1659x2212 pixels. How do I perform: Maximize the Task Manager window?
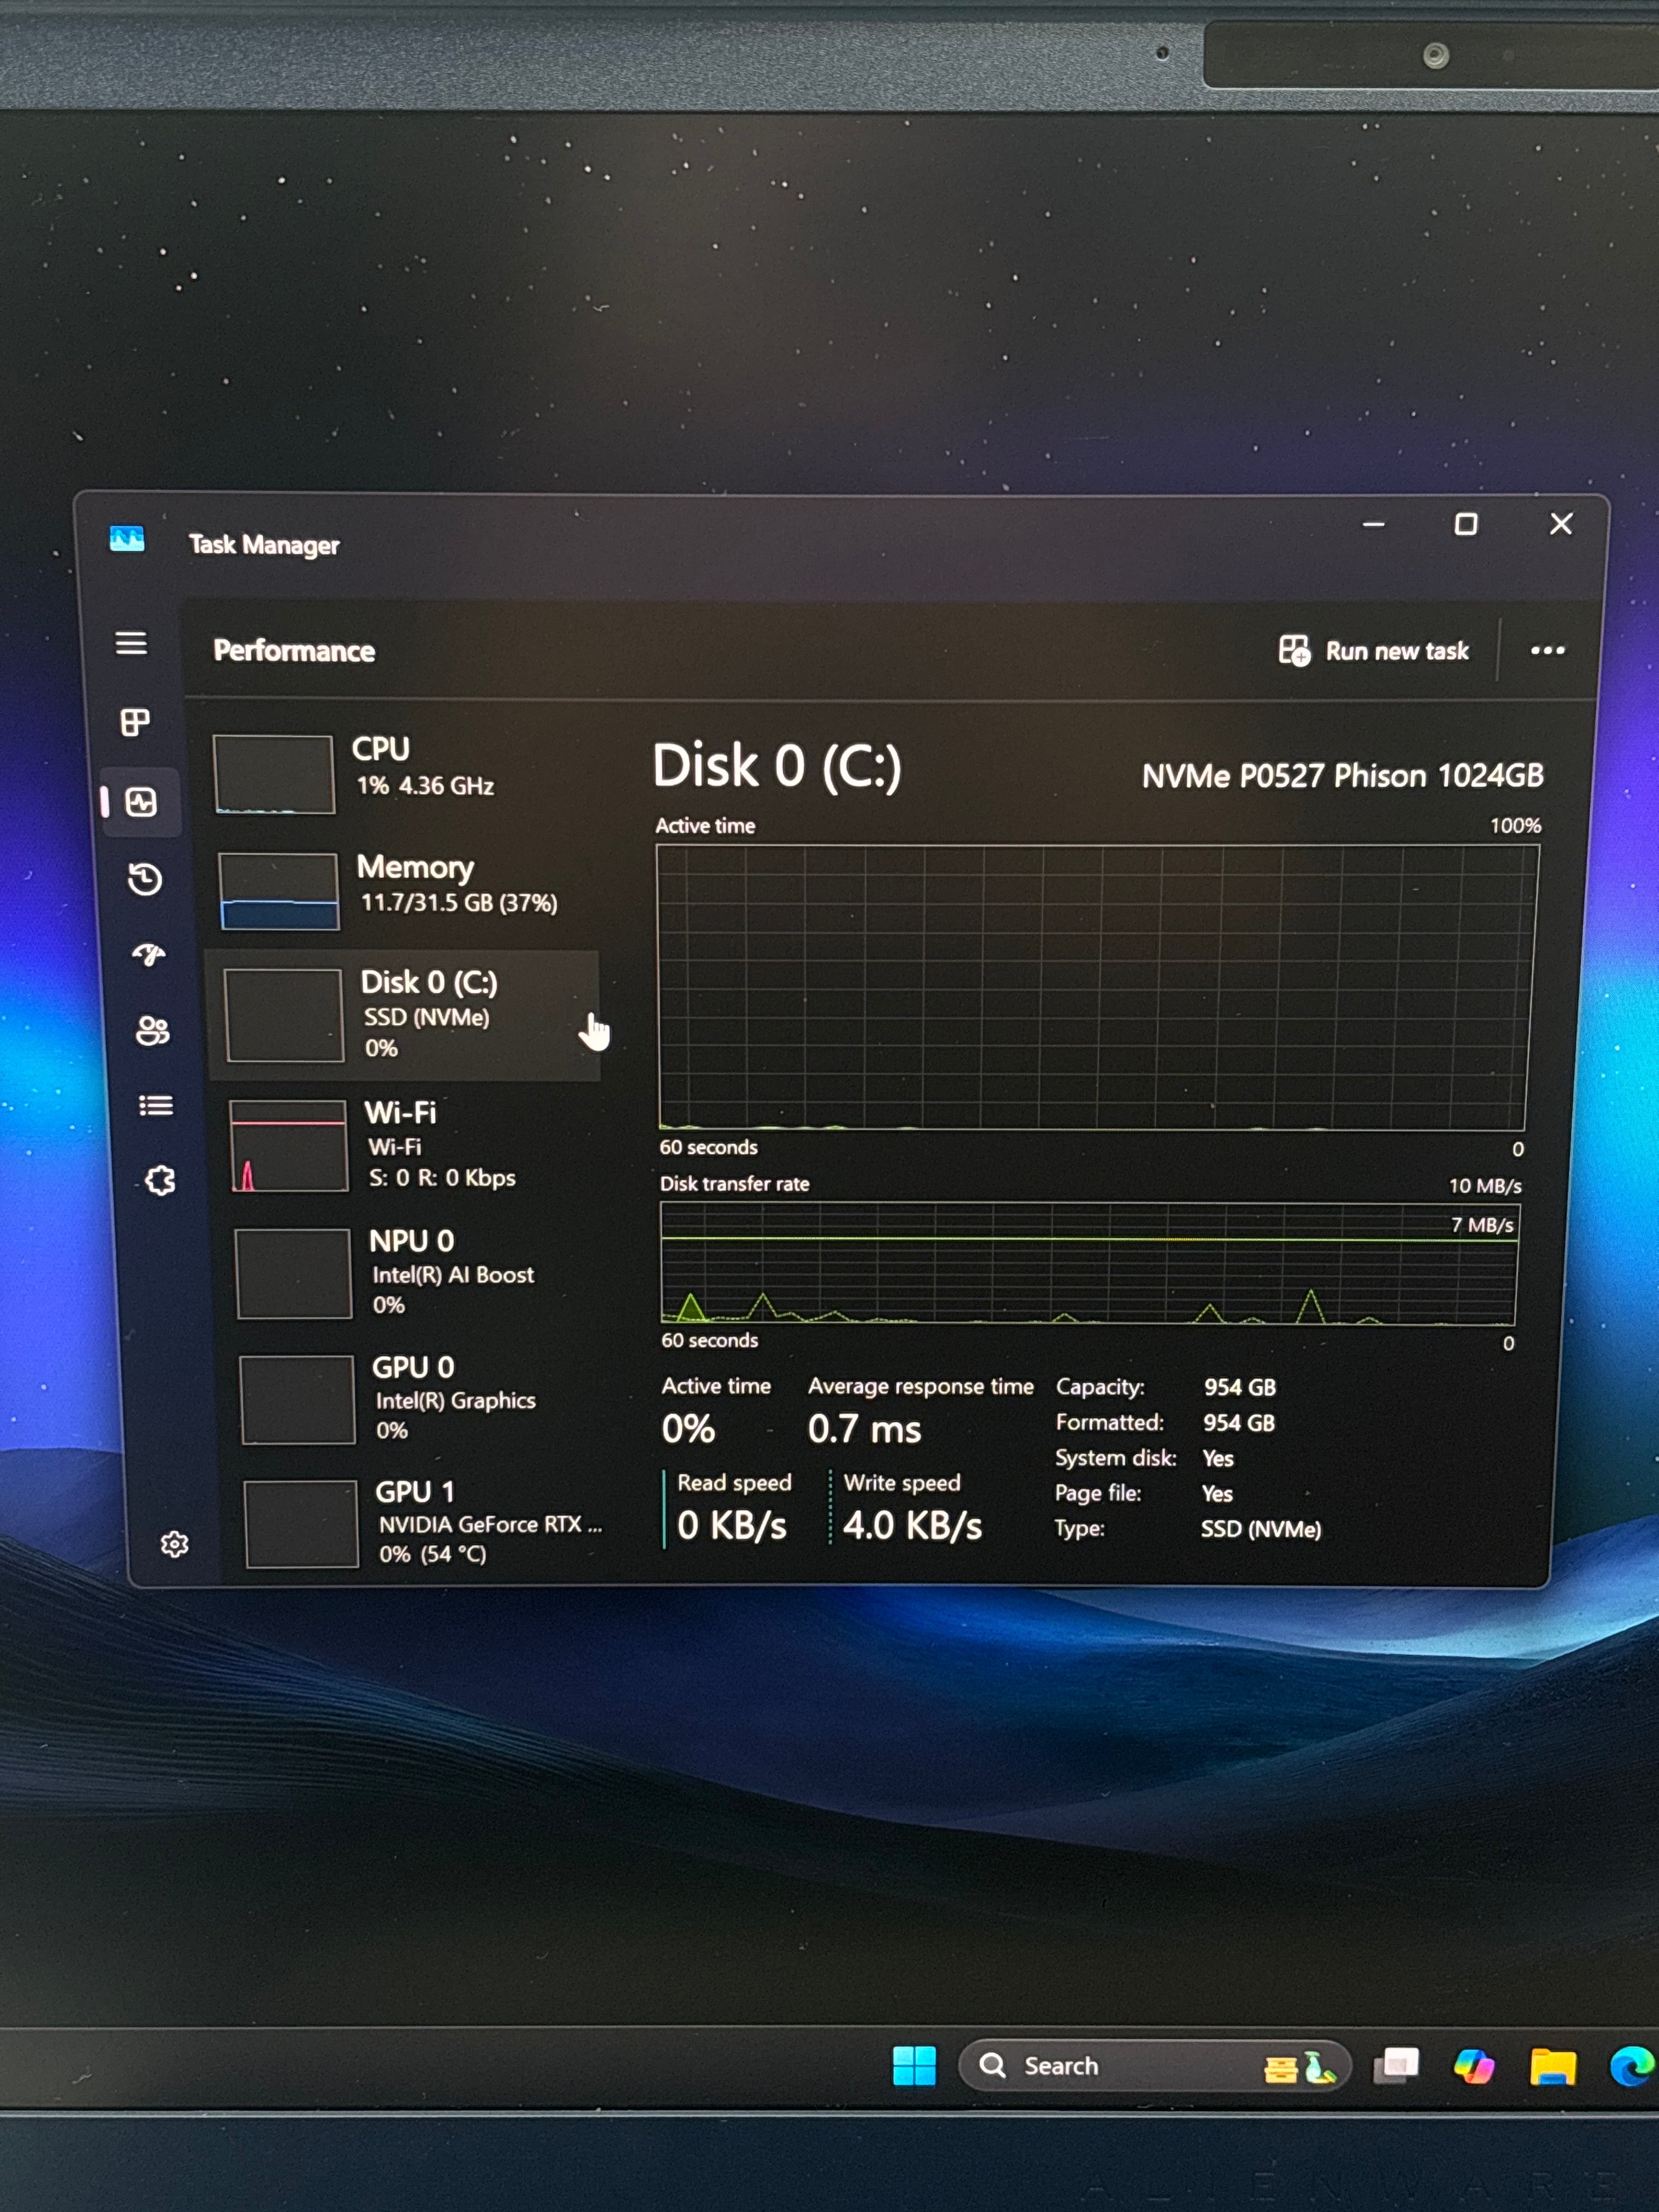[x=1466, y=524]
